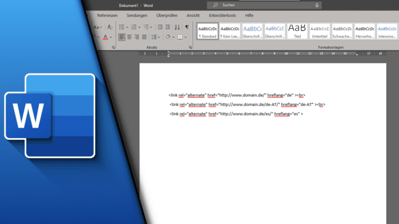Screen dimensions: 399x224
Task: Open the Borders dropdown arrow
Action: tap(185, 38)
